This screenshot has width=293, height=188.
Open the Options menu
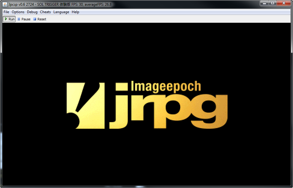(18, 12)
